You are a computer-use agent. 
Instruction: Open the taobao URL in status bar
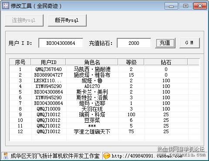click(147, 156)
